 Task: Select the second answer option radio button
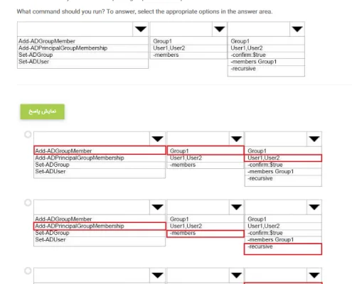tap(28, 202)
